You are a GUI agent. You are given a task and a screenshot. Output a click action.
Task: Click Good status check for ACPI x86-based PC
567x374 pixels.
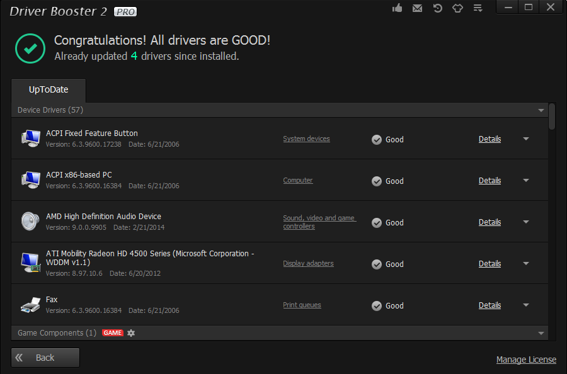377,181
